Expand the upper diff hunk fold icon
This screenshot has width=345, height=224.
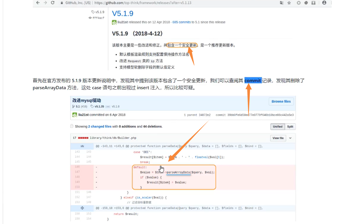pos(82,146)
